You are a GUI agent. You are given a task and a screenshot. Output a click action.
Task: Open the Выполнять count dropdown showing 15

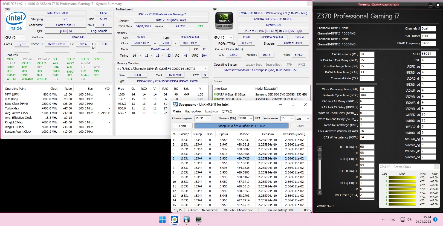click(x=287, y=118)
